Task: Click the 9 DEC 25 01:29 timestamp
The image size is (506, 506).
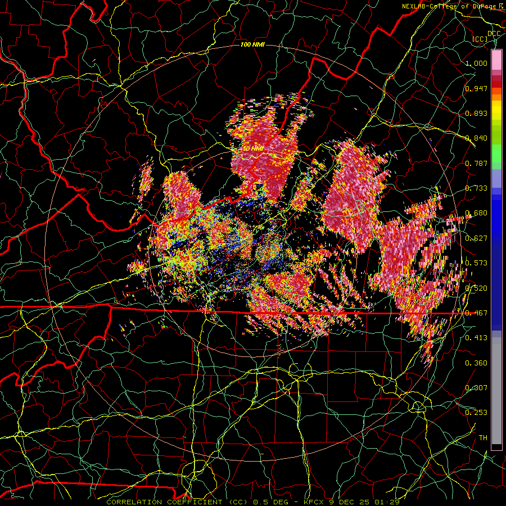Action: click(364, 502)
